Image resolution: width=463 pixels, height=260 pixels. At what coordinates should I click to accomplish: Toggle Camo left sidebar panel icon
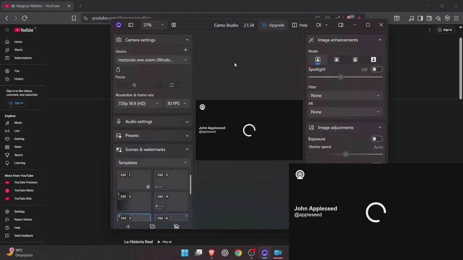tap(131, 25)
